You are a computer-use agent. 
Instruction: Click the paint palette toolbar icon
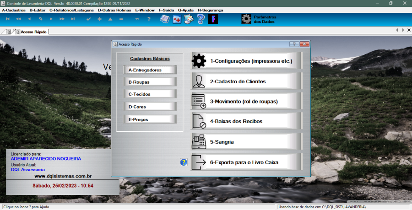(188, 19)
